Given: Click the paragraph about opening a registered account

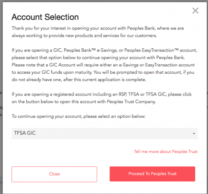Looking at the screenshot, I should (x=101, y=97).
